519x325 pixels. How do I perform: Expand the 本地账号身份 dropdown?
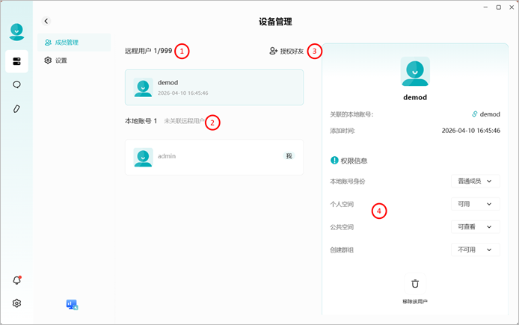pos(476,182)
